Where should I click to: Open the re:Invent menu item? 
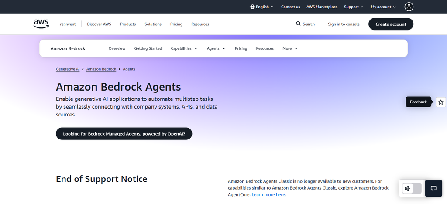click(68, 24)
